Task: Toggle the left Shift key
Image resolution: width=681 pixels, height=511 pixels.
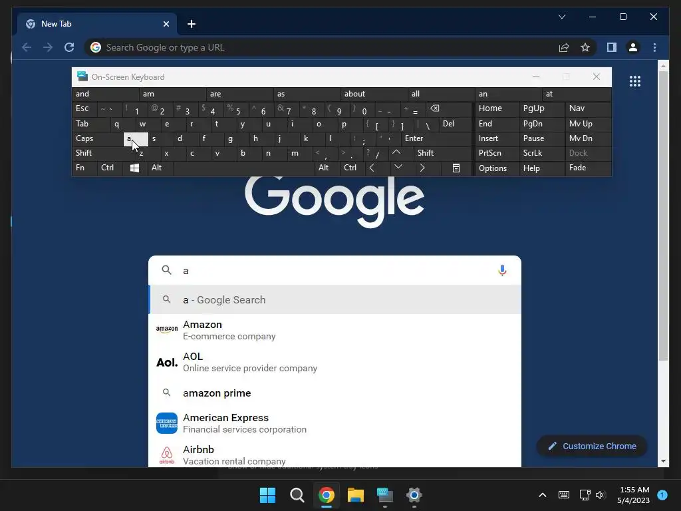Action: [103, 153]
